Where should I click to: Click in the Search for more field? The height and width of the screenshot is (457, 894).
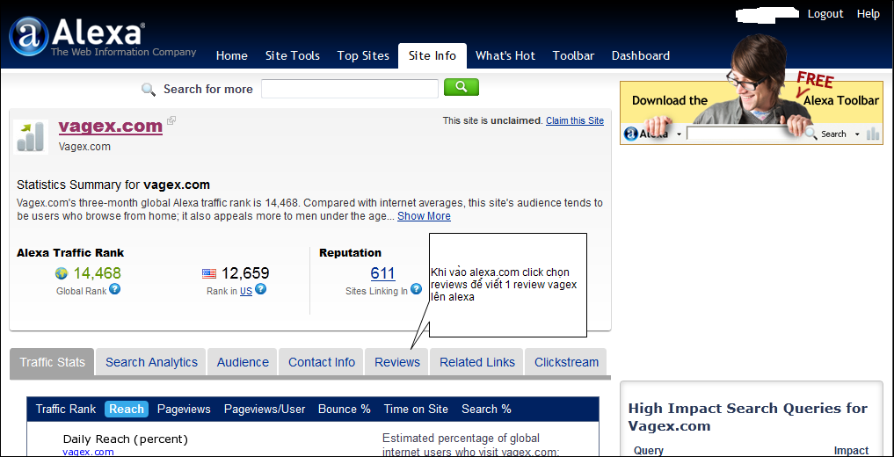350,89
